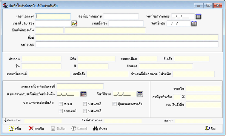The width and height of the screenshot is (226, 136).
Task: Click into วันที่ใบกำกับภาษี date field
Action: point(183,17)
